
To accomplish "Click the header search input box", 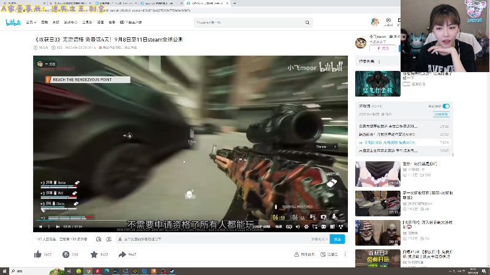I will [249, 23].
